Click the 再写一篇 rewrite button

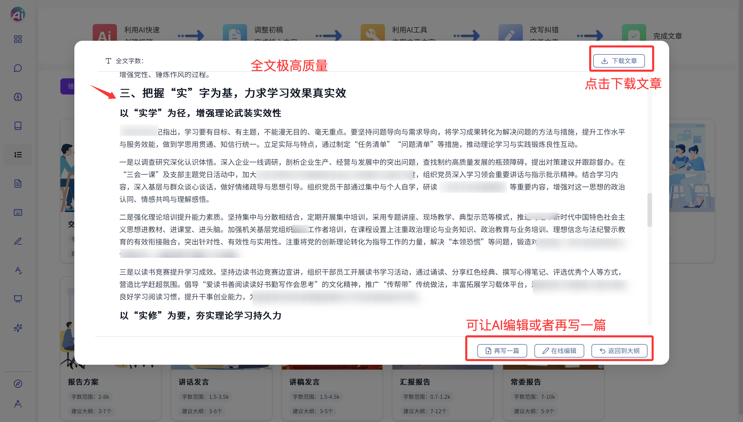(502, 351)
